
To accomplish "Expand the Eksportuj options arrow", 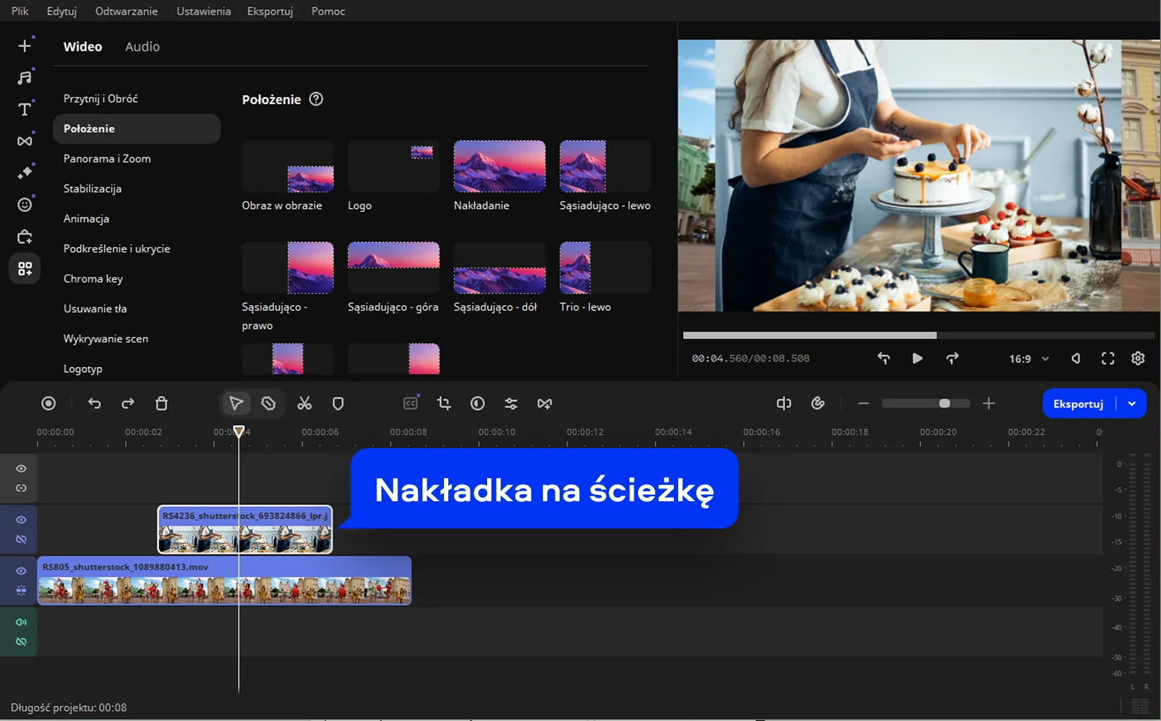I will point(1132,404).
